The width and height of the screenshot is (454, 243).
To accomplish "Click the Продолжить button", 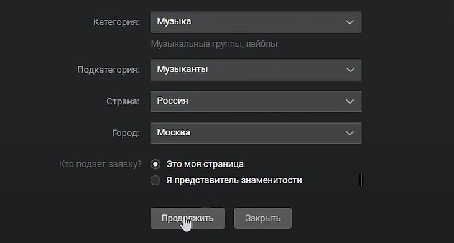I will click(188, 218).
